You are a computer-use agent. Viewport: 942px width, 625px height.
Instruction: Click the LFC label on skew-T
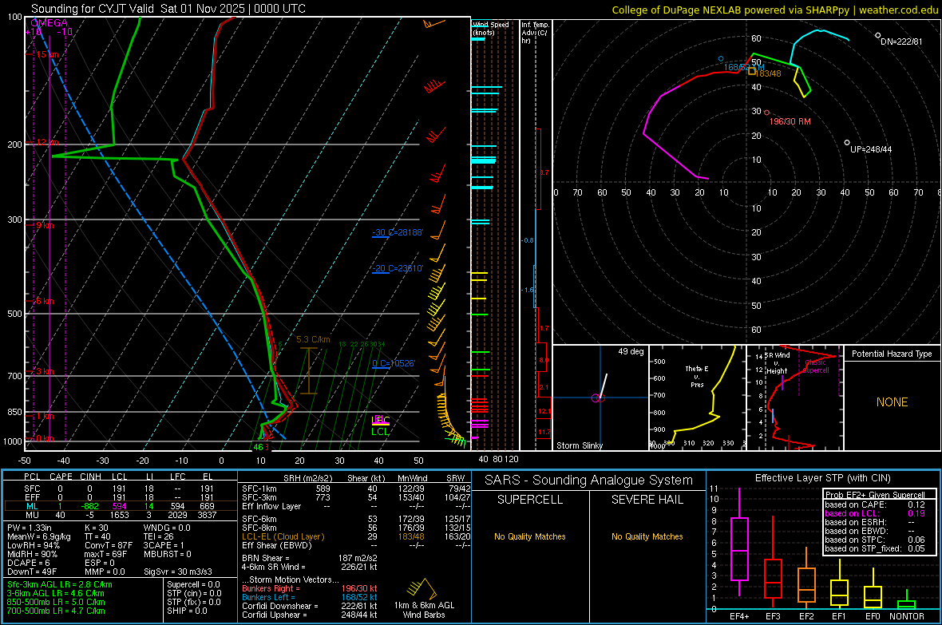(x=381, y=420)
